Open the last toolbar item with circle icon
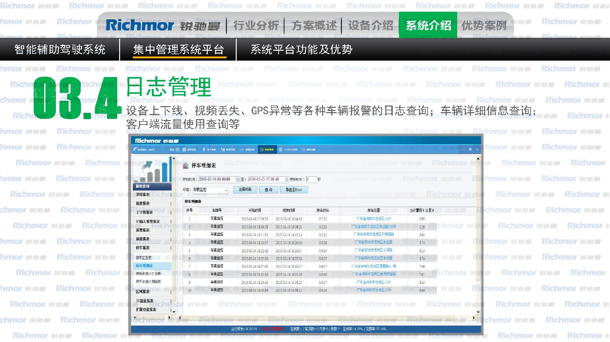 point(308,149)
